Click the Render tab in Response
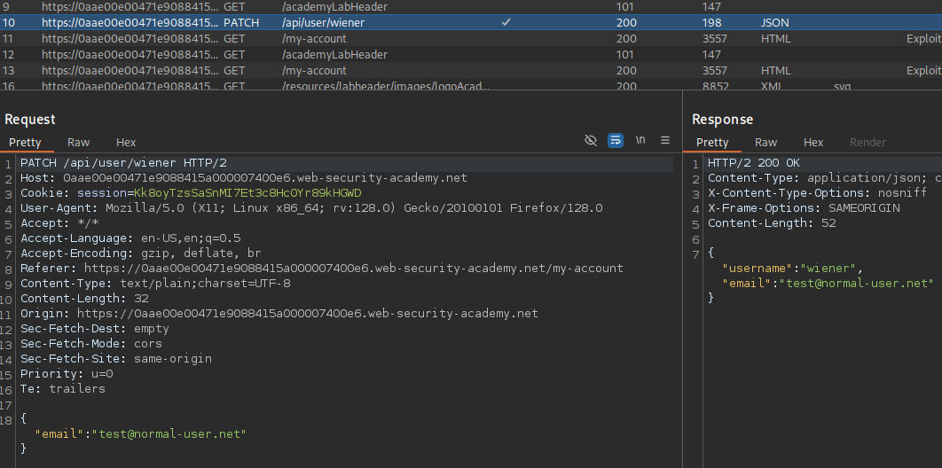 [867, 142]
